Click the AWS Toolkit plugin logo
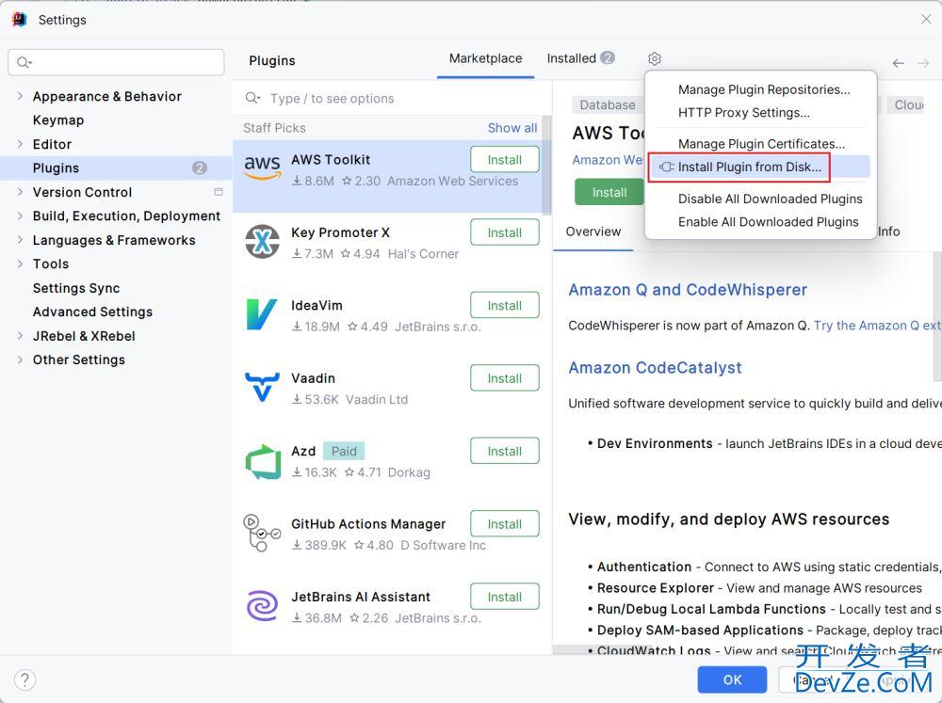This screenshot has height=703, width=942. [262, 167]
